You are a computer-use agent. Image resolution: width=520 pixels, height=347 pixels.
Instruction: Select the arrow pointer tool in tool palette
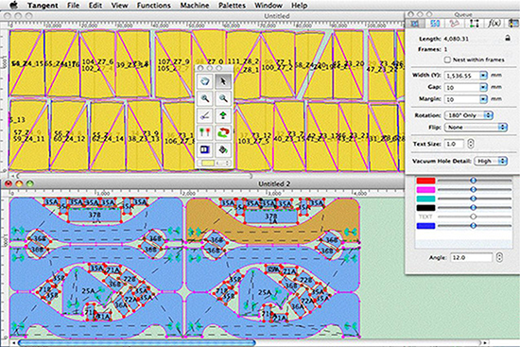pos(223,81)
